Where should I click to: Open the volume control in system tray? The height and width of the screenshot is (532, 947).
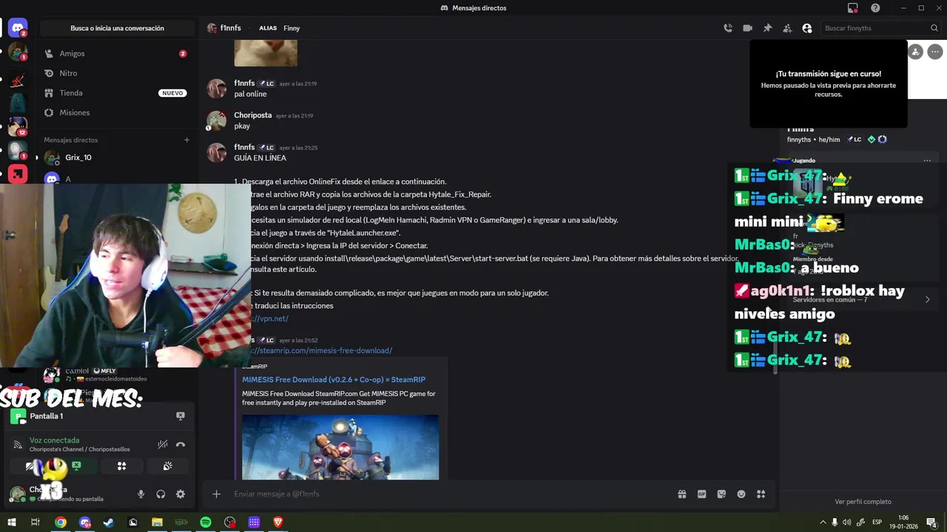point(848,522)
